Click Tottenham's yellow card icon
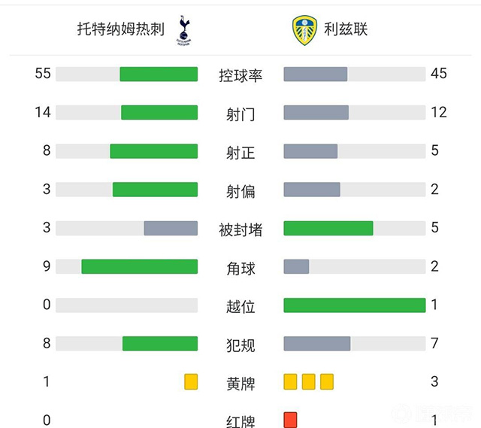The image size is (481, 428). [191, 381]
